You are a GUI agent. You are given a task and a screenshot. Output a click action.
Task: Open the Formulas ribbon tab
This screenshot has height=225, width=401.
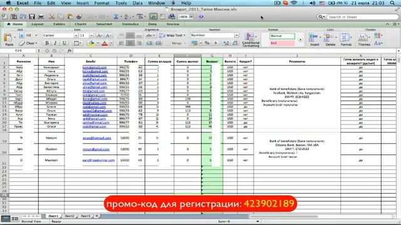(130, 24)
